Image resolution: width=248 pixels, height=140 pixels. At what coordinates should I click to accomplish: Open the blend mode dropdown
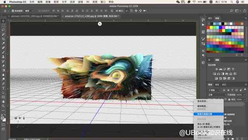[x=217, y=95]
